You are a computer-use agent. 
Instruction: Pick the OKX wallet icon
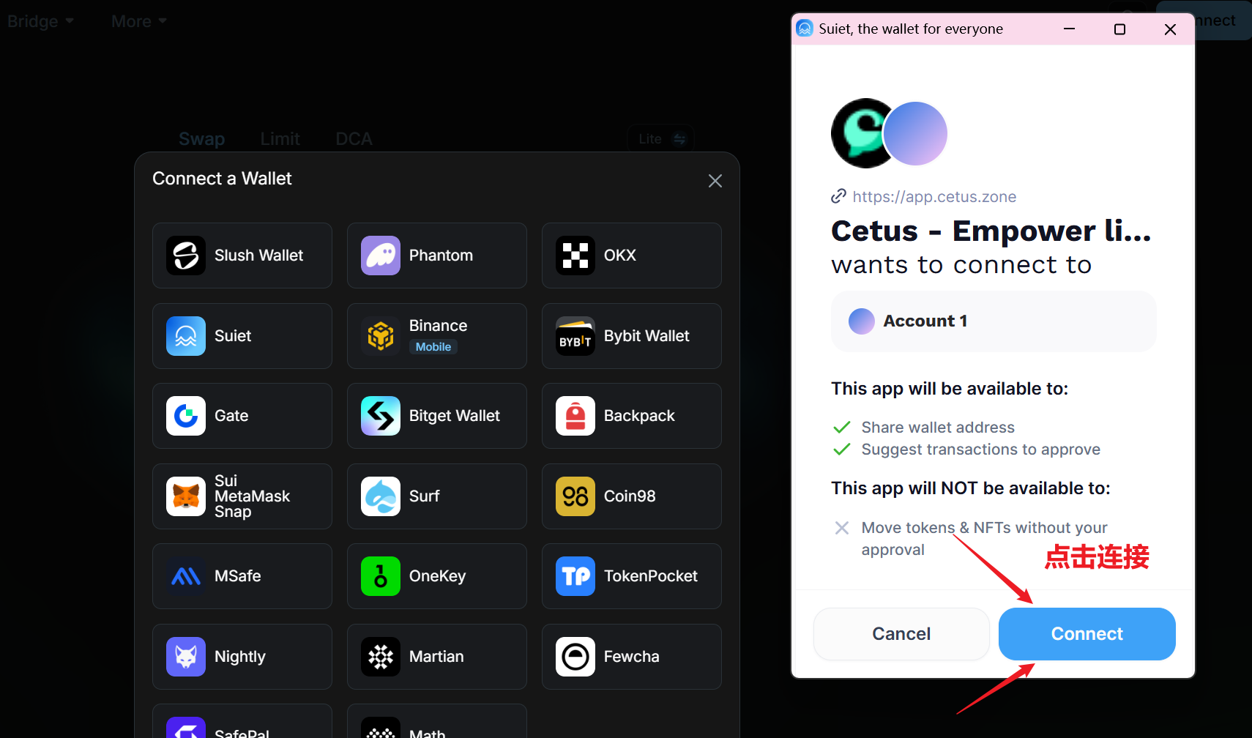tap(575, 256)
